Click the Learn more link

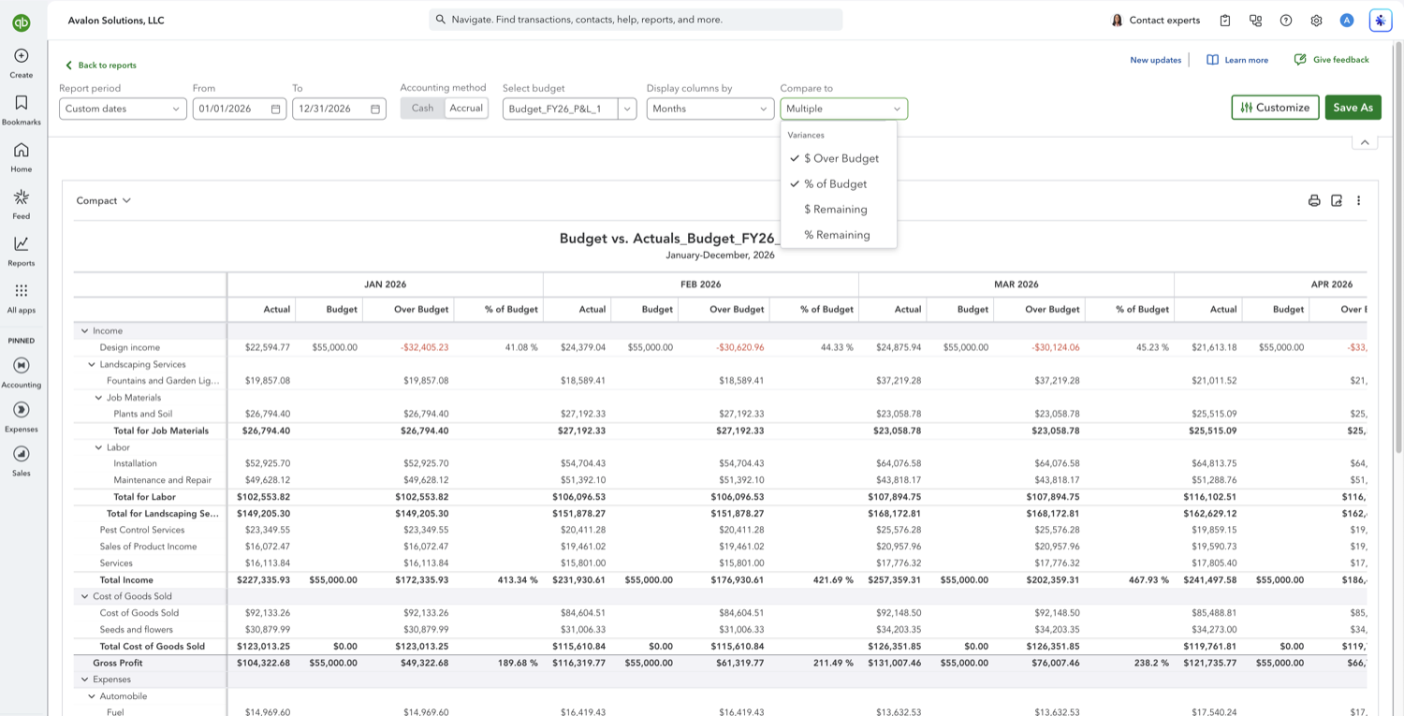1237,60
